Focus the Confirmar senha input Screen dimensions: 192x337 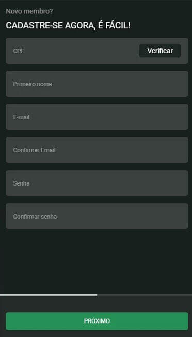tap(97, 216)
